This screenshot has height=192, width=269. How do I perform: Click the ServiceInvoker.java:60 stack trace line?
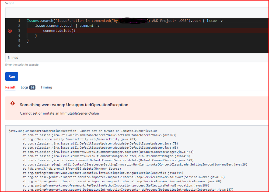(x=122, y=181)
